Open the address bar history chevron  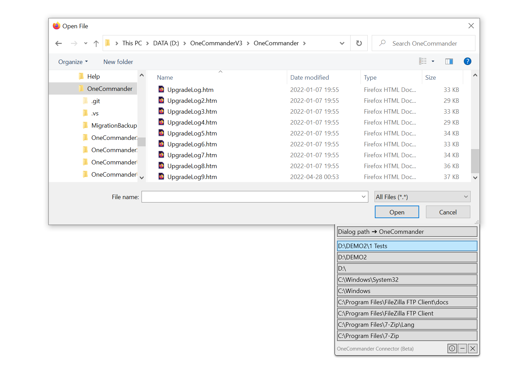[342, 43]
